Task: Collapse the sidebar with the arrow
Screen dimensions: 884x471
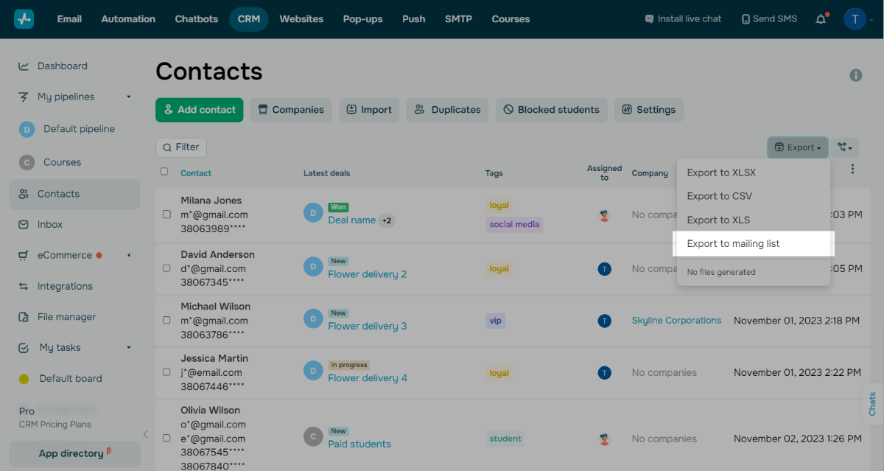Action: [x=145, y=434]
